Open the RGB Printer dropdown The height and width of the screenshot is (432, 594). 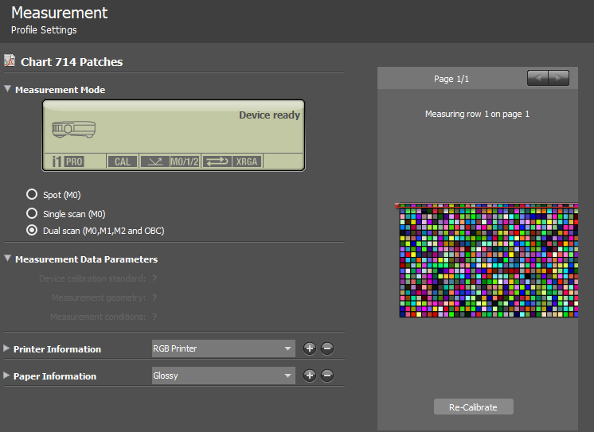[x=224, y=348]
